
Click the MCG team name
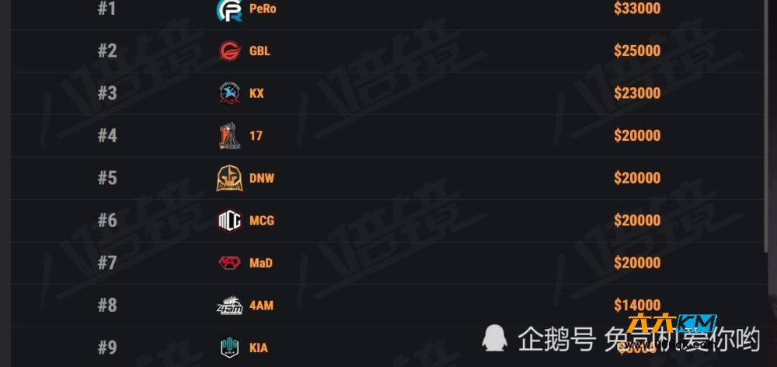coord(262,220)
